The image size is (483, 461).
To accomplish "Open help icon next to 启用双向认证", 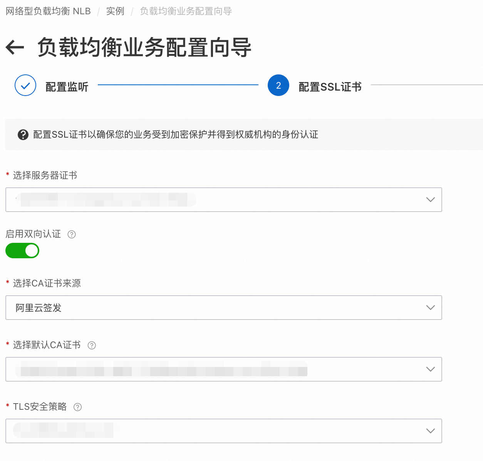I will pos(72,234).
